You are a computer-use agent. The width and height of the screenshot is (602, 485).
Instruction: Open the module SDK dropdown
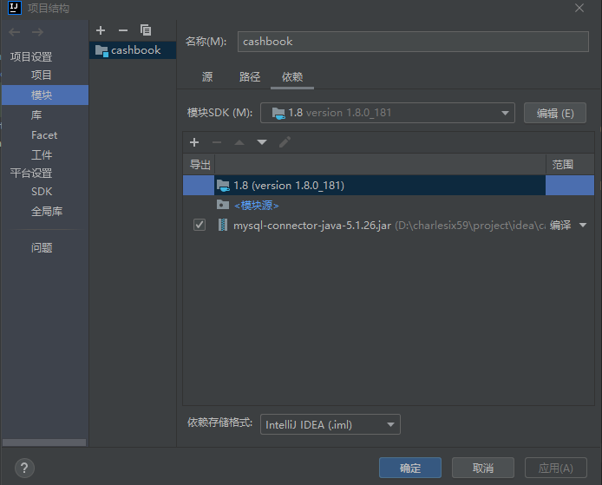[388, 113]
